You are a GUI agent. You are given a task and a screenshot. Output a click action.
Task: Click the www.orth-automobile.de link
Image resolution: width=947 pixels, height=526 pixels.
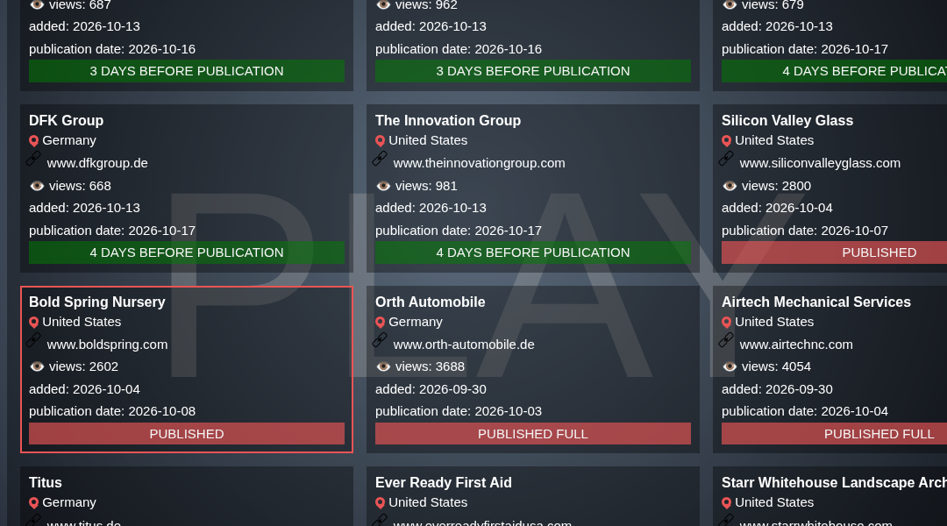pyautogui.click(x=464, y=345)
